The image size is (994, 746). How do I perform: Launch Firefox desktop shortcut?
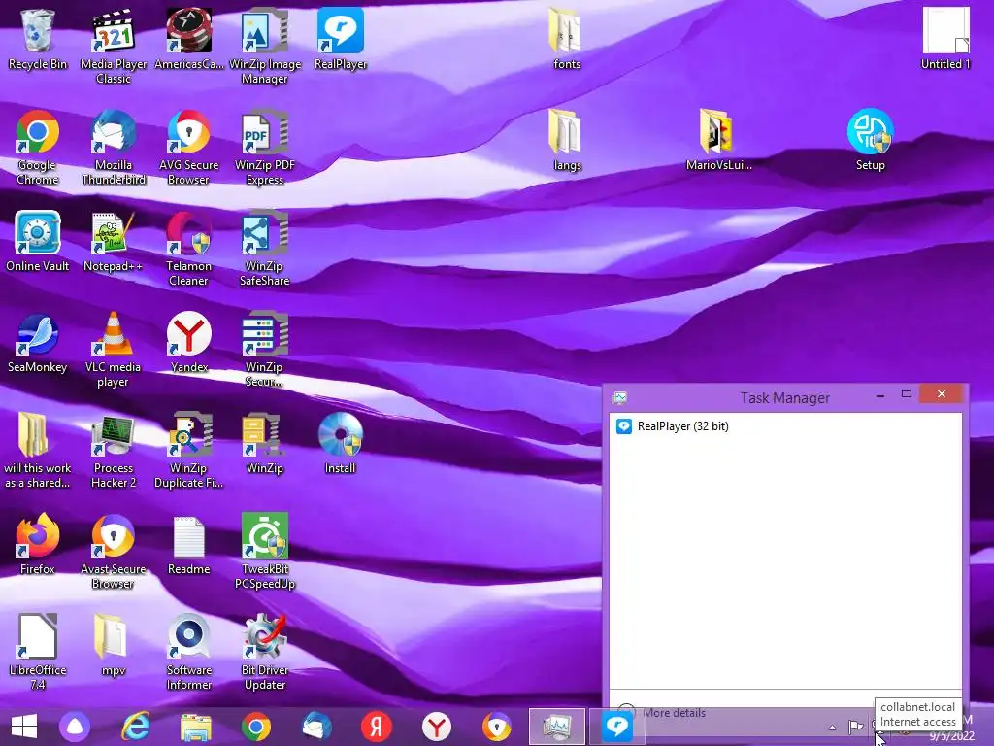pos(38,544)
